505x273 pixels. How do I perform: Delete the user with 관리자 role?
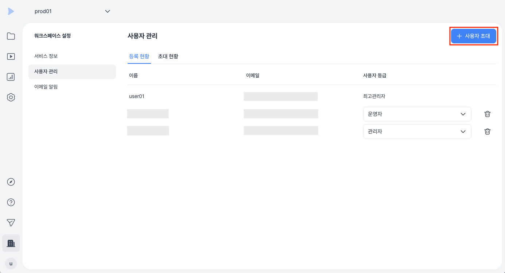487,132
